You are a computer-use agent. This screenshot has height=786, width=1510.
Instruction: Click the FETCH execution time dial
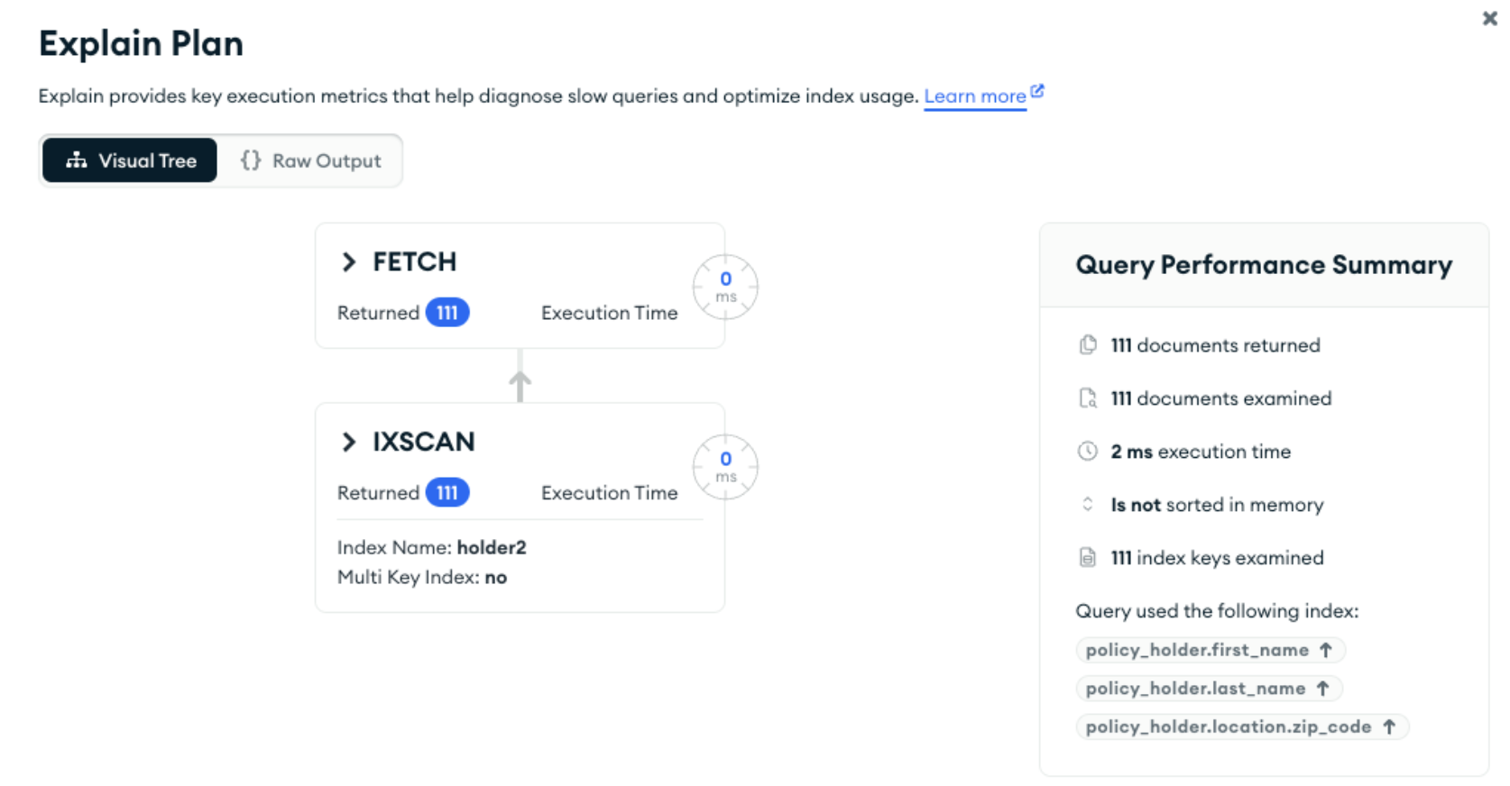tap(725, 288)
